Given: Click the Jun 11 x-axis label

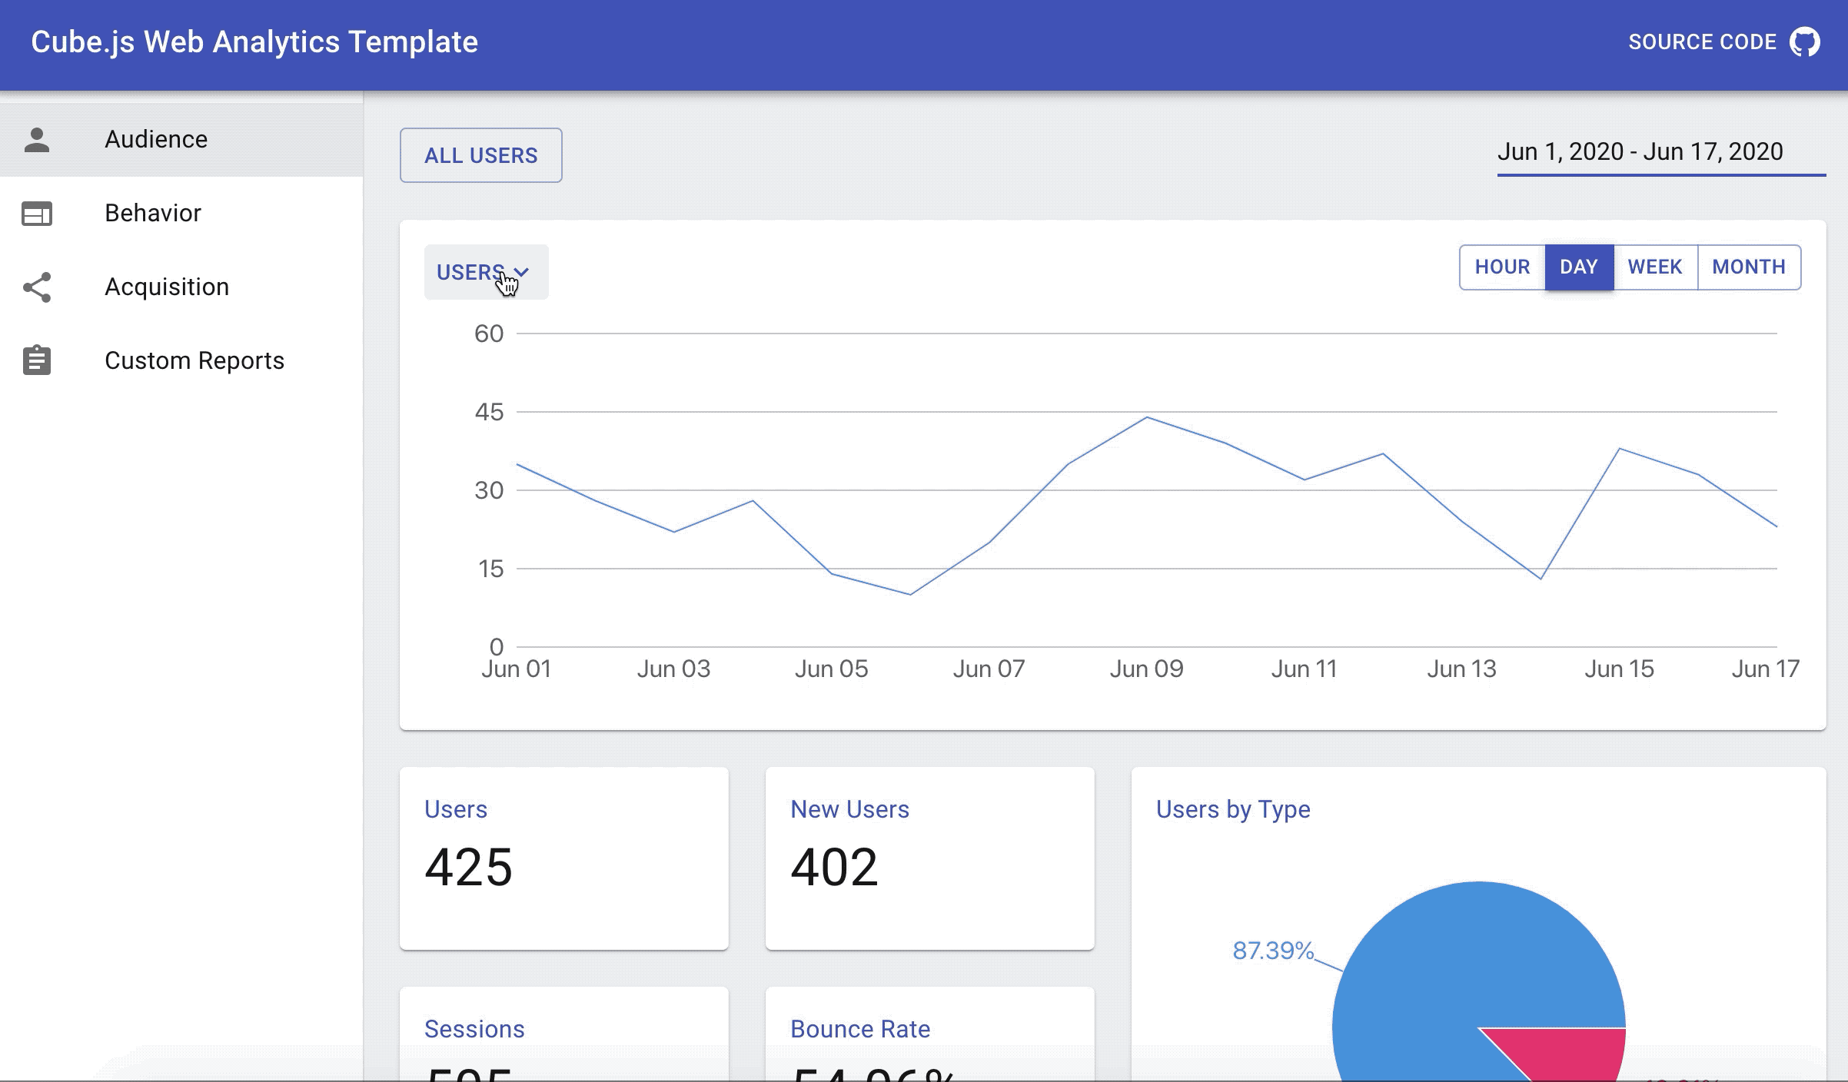Looking at the screenshot, I should (x=1304, y=669).
